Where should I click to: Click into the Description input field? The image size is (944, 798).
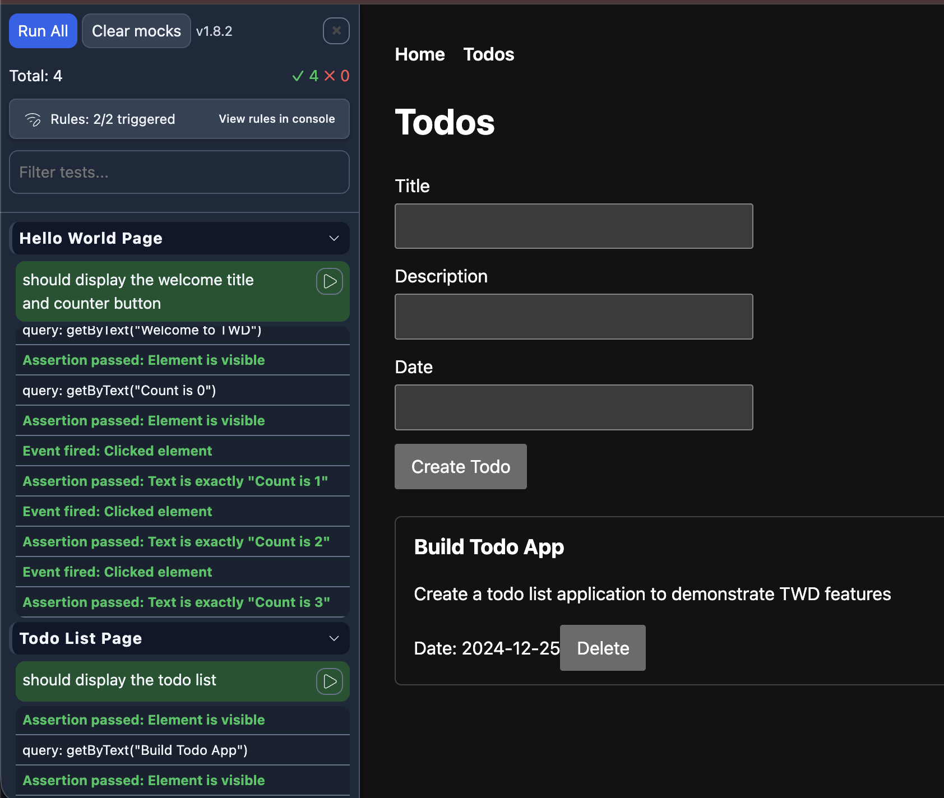tap(574, 317)
